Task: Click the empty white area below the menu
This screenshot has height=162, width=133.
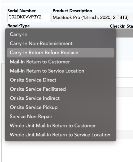Action: coord(66,152)
